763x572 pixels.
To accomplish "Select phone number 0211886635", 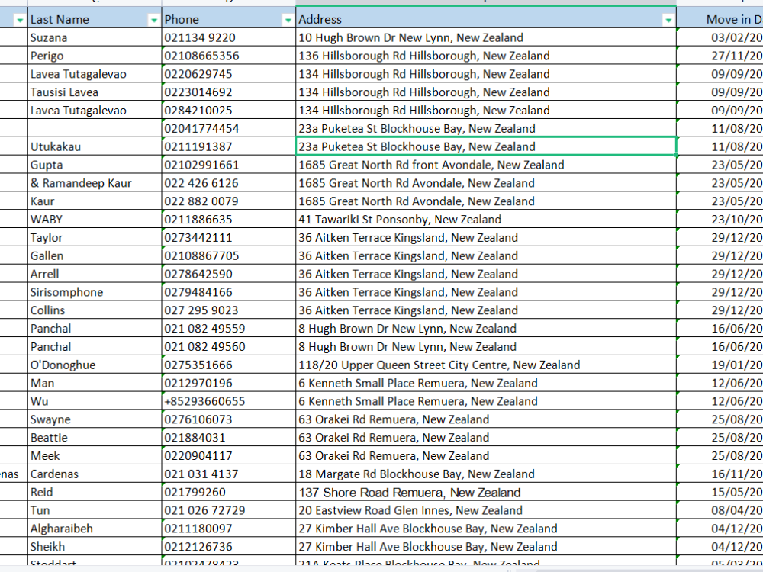I will coord(229,220).
